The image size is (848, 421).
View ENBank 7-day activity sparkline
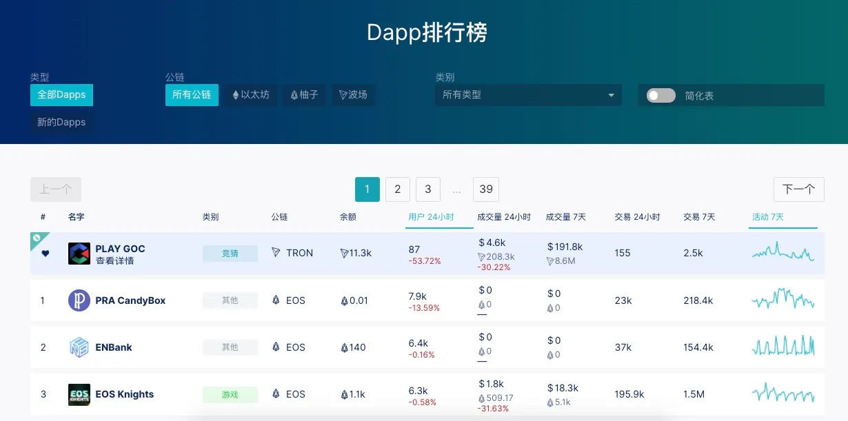783,345
